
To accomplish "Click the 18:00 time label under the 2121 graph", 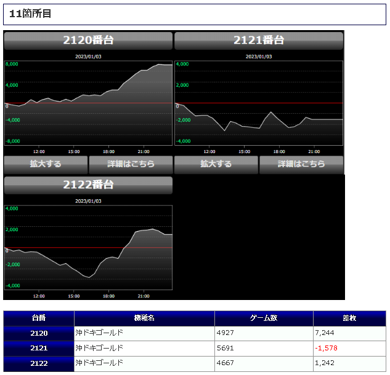I will (x=279, y=152).
